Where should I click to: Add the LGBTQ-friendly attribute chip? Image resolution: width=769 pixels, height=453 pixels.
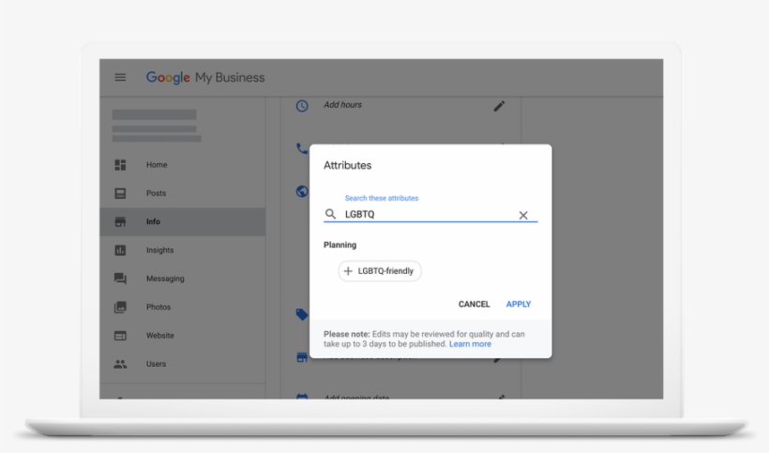(x=380, y=271)
